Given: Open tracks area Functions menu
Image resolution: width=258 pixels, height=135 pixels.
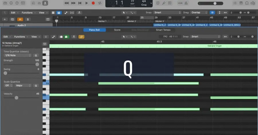Looking at the screenshot, I should (29, 13).
